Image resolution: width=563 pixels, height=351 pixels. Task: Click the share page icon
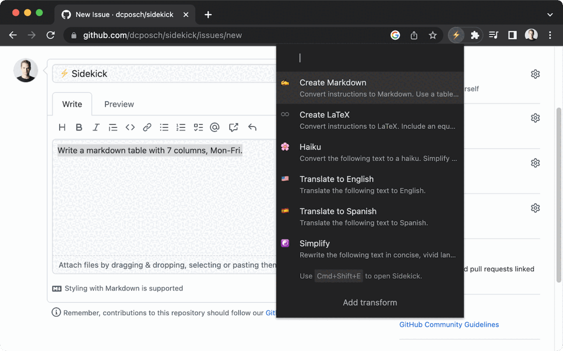(414, 35)
